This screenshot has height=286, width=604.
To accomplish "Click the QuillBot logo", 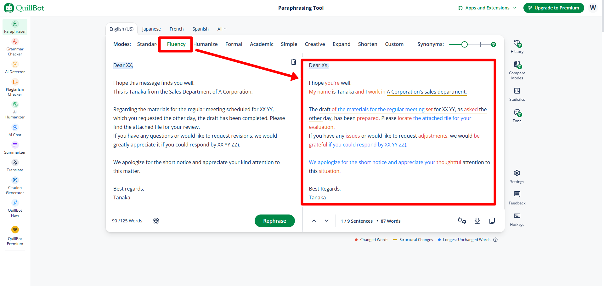I will tap(24, 8).
